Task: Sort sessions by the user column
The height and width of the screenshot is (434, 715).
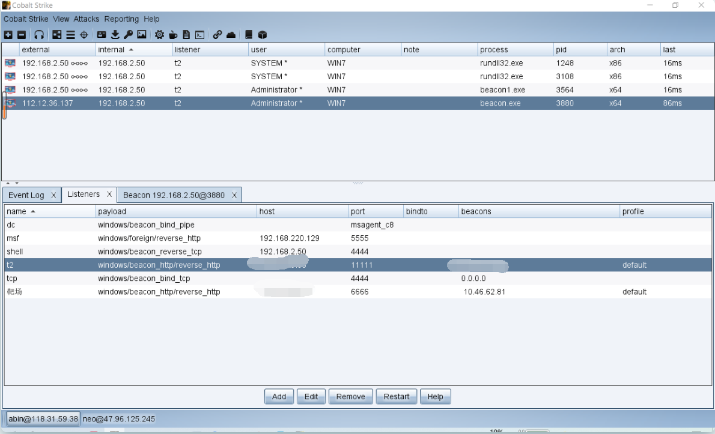Action: [x=287, y=50]
